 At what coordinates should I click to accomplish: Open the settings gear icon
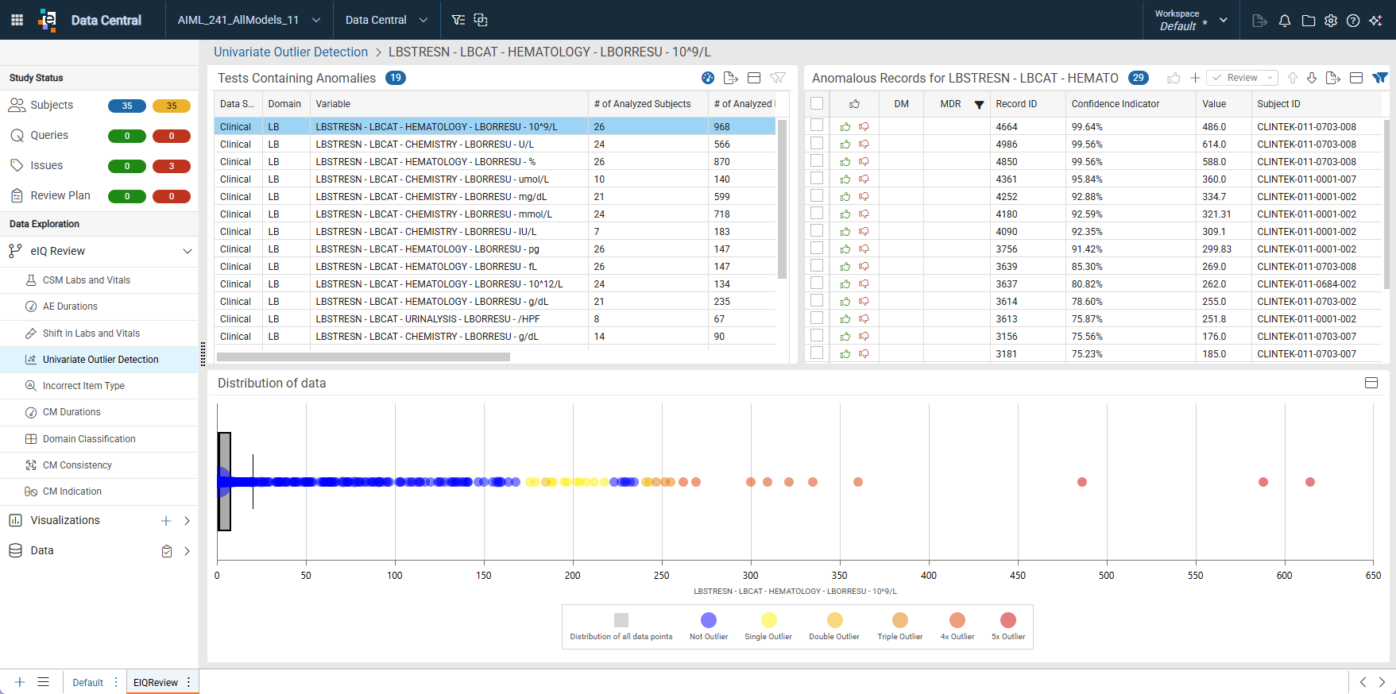click(1331, 21)
